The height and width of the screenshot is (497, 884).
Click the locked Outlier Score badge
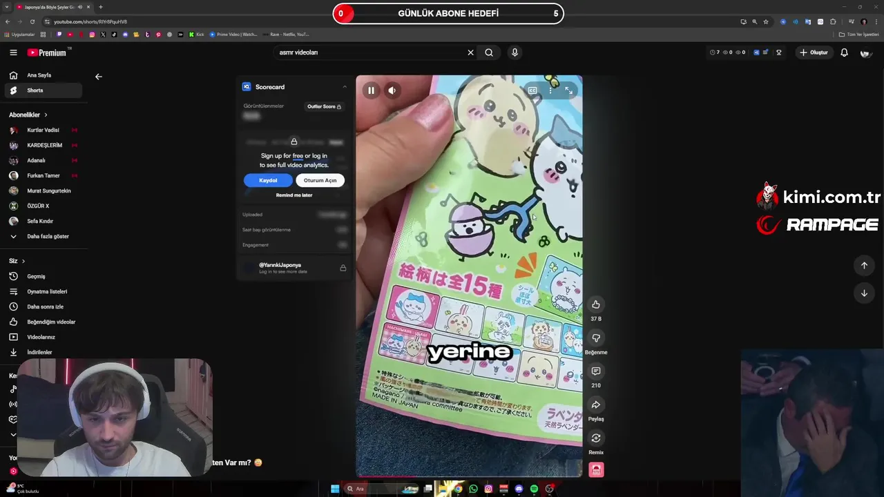coord(324,107)
